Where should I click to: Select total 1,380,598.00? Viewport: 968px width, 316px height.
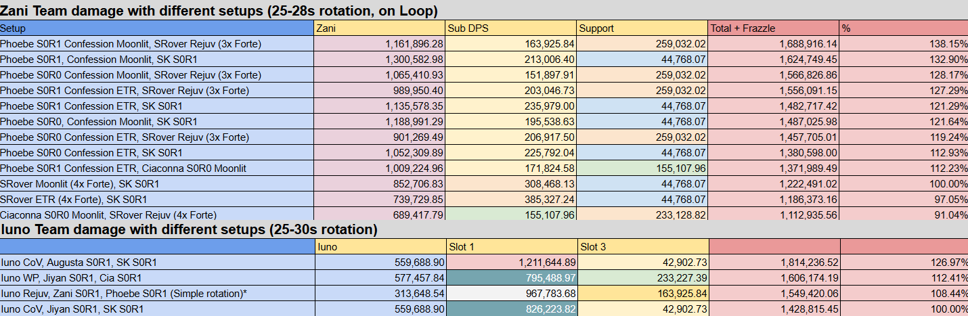(x=773, y=153)
